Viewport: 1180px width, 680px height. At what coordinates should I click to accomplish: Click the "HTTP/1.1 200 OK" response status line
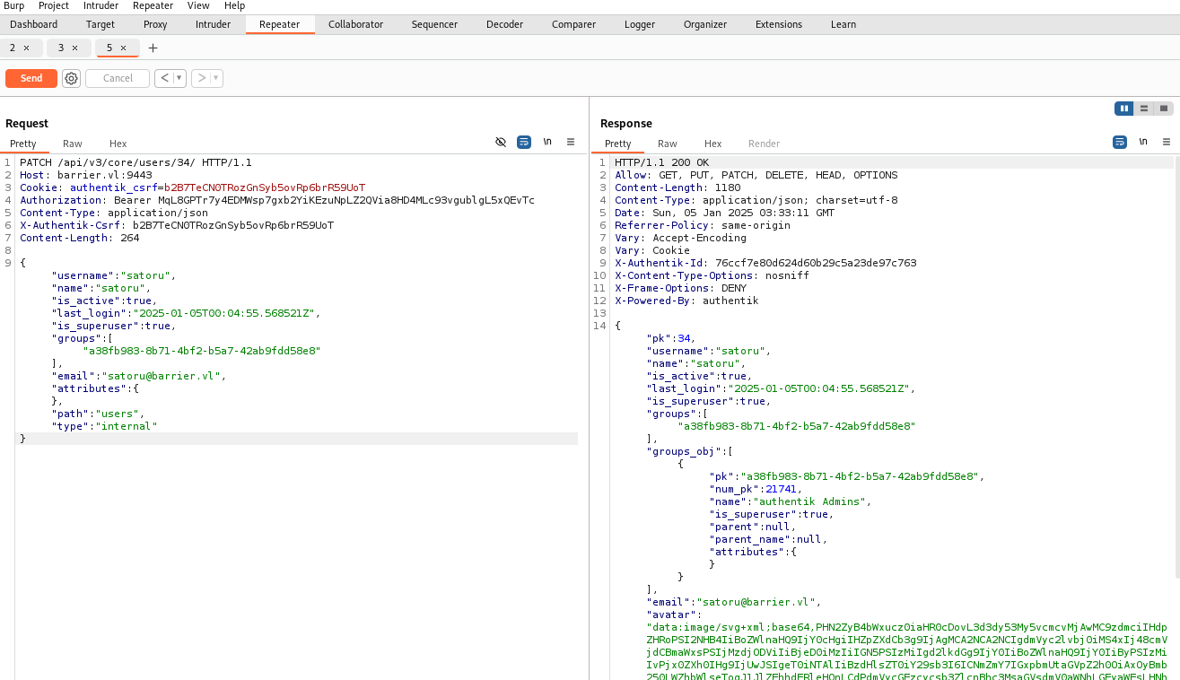[661, 162]
